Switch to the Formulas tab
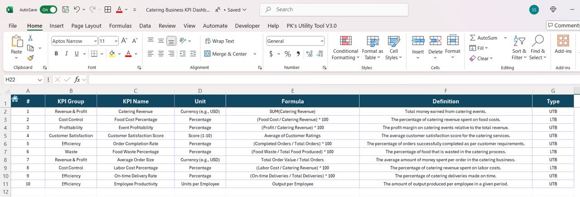Viewport: 580px width, 197px height. coord(121,26)
